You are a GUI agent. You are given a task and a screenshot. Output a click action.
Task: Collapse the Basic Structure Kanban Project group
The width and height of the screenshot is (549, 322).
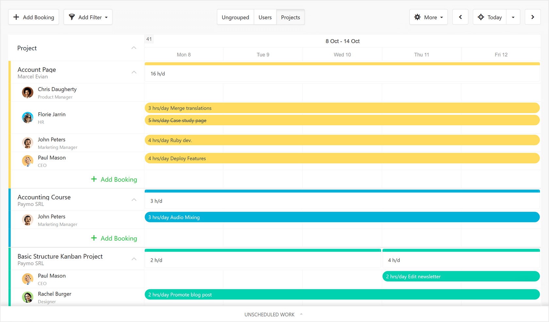point(134,259)
